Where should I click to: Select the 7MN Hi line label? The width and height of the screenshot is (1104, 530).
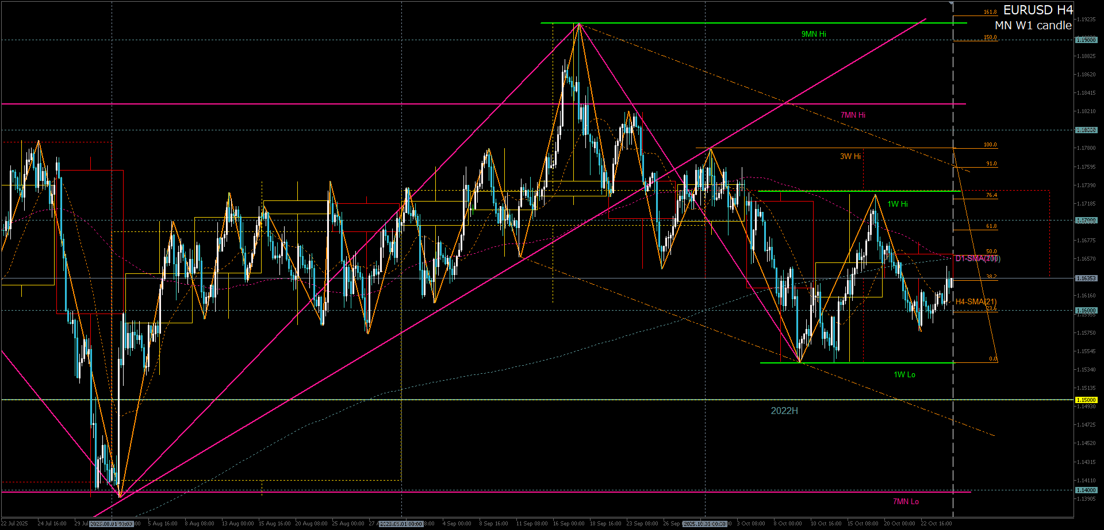(x=853, y=115)
